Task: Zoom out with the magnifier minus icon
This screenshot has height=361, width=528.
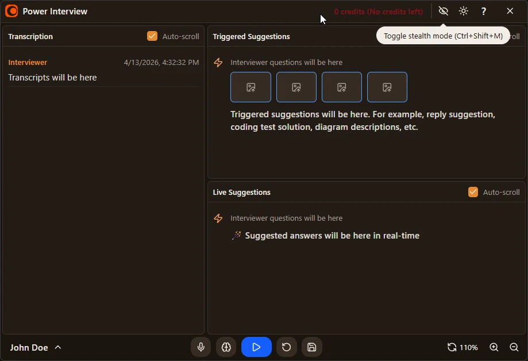Action: click(x=514, y=347)
